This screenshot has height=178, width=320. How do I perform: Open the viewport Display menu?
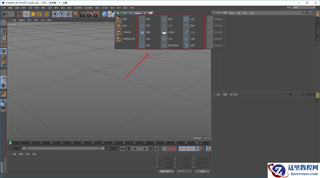tap(30, 20)
